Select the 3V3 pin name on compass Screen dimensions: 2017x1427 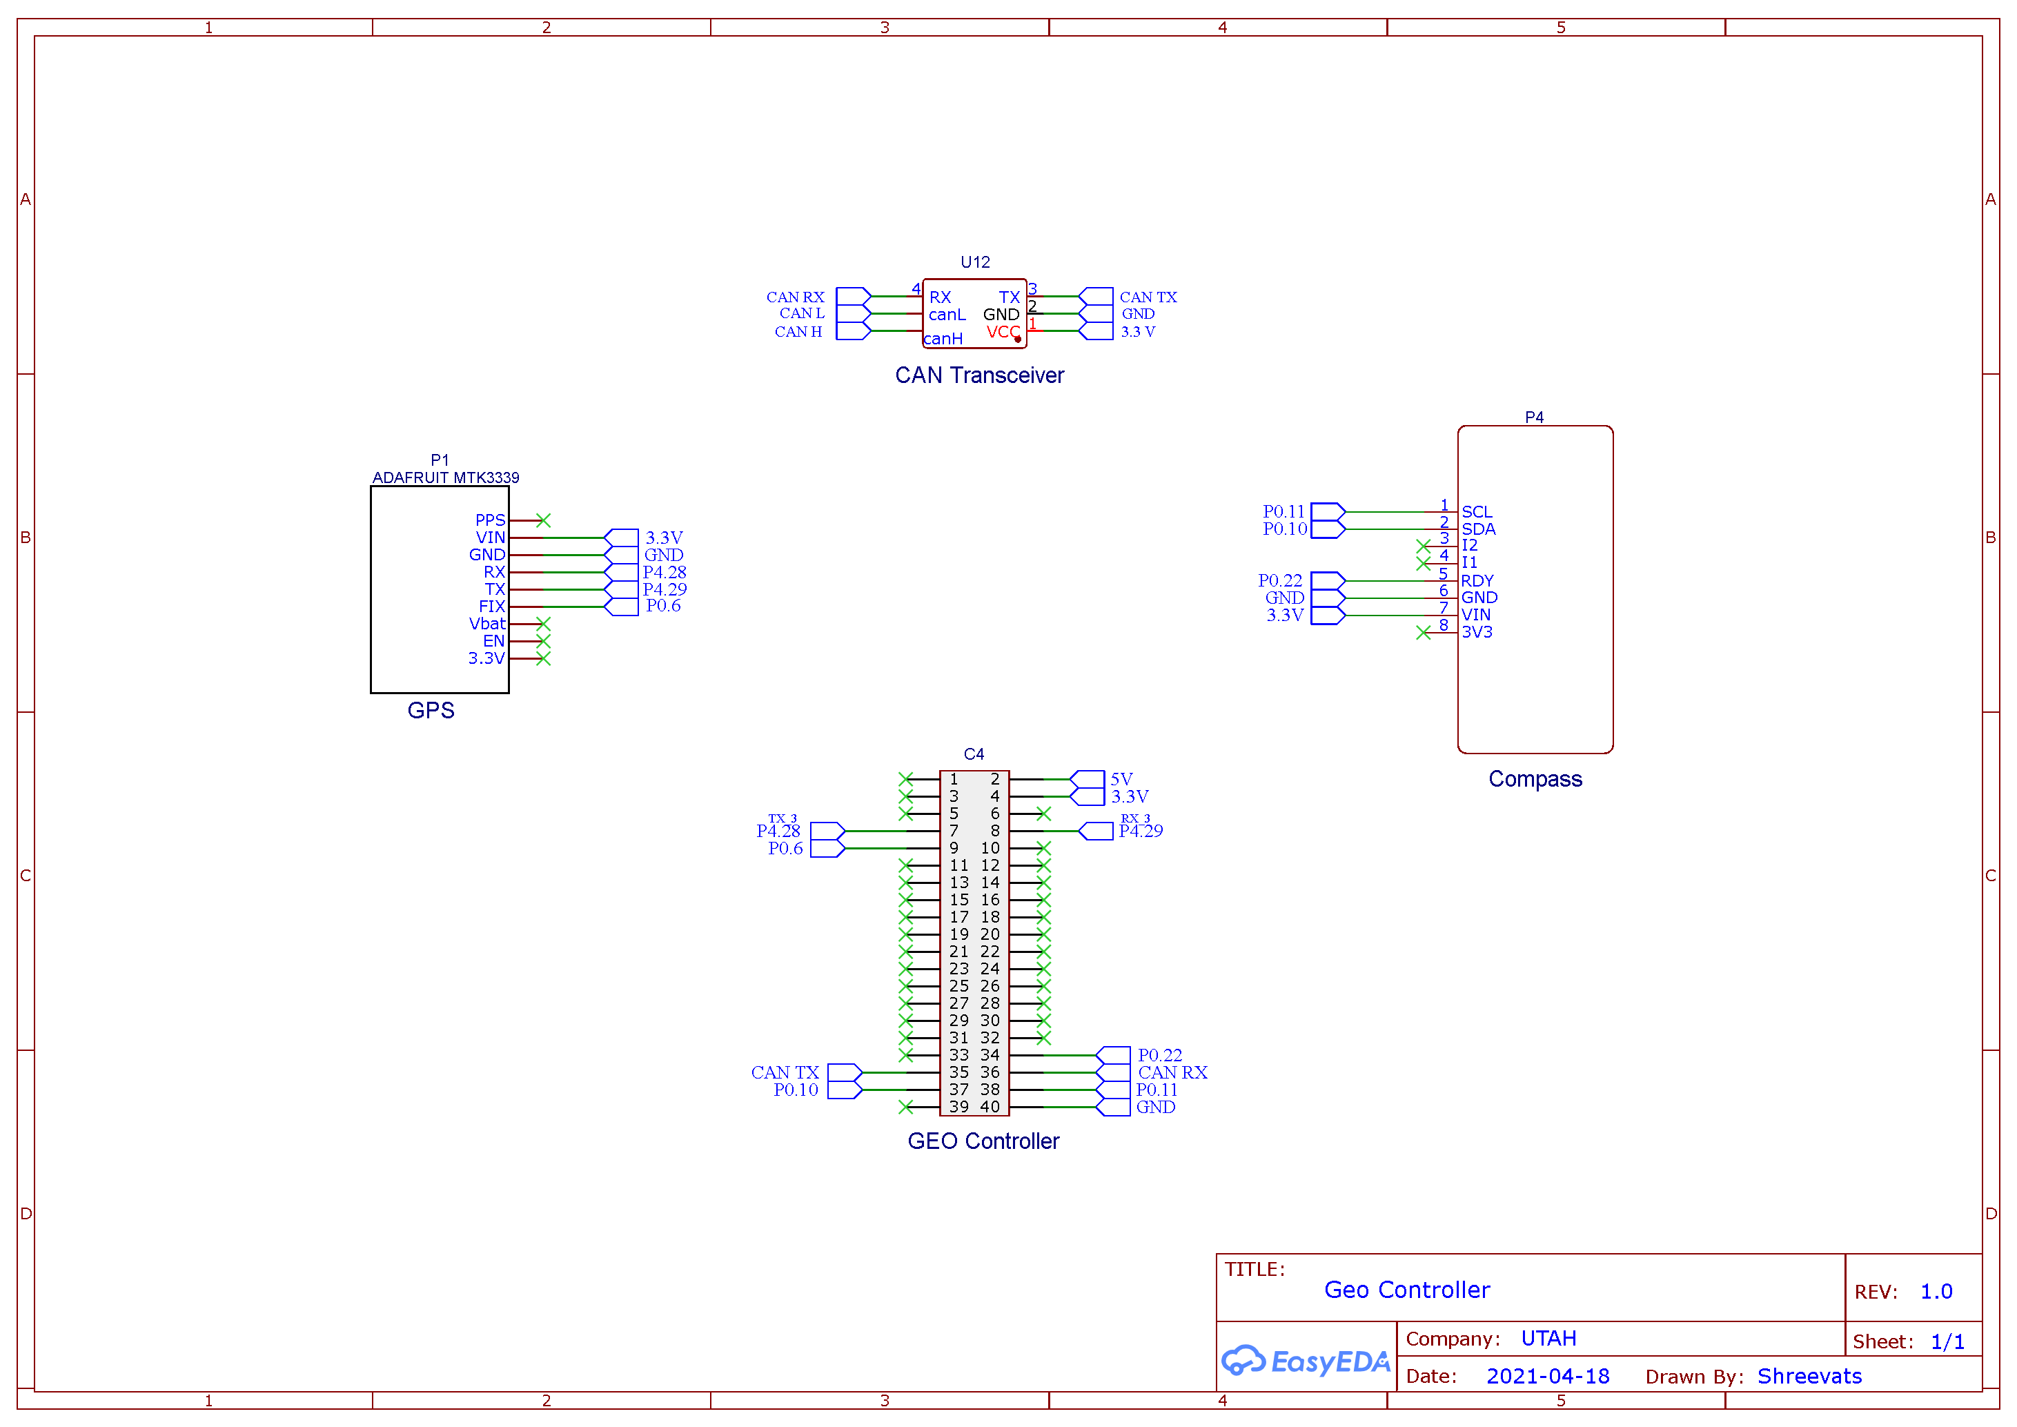point(1477,632)
